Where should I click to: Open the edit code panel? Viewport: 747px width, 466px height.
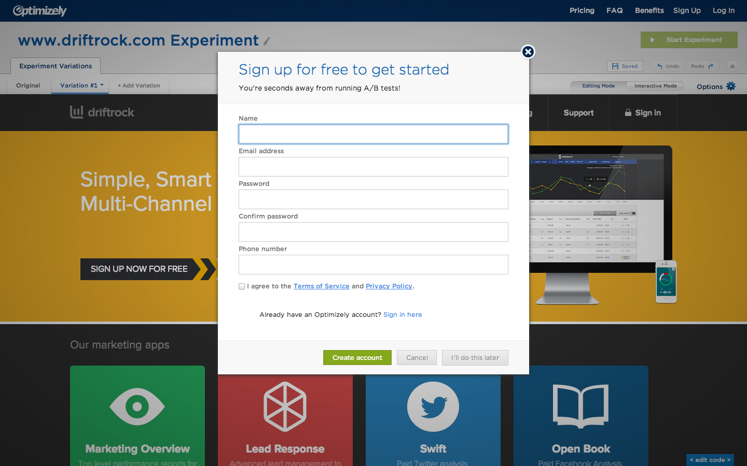(710, 460)
